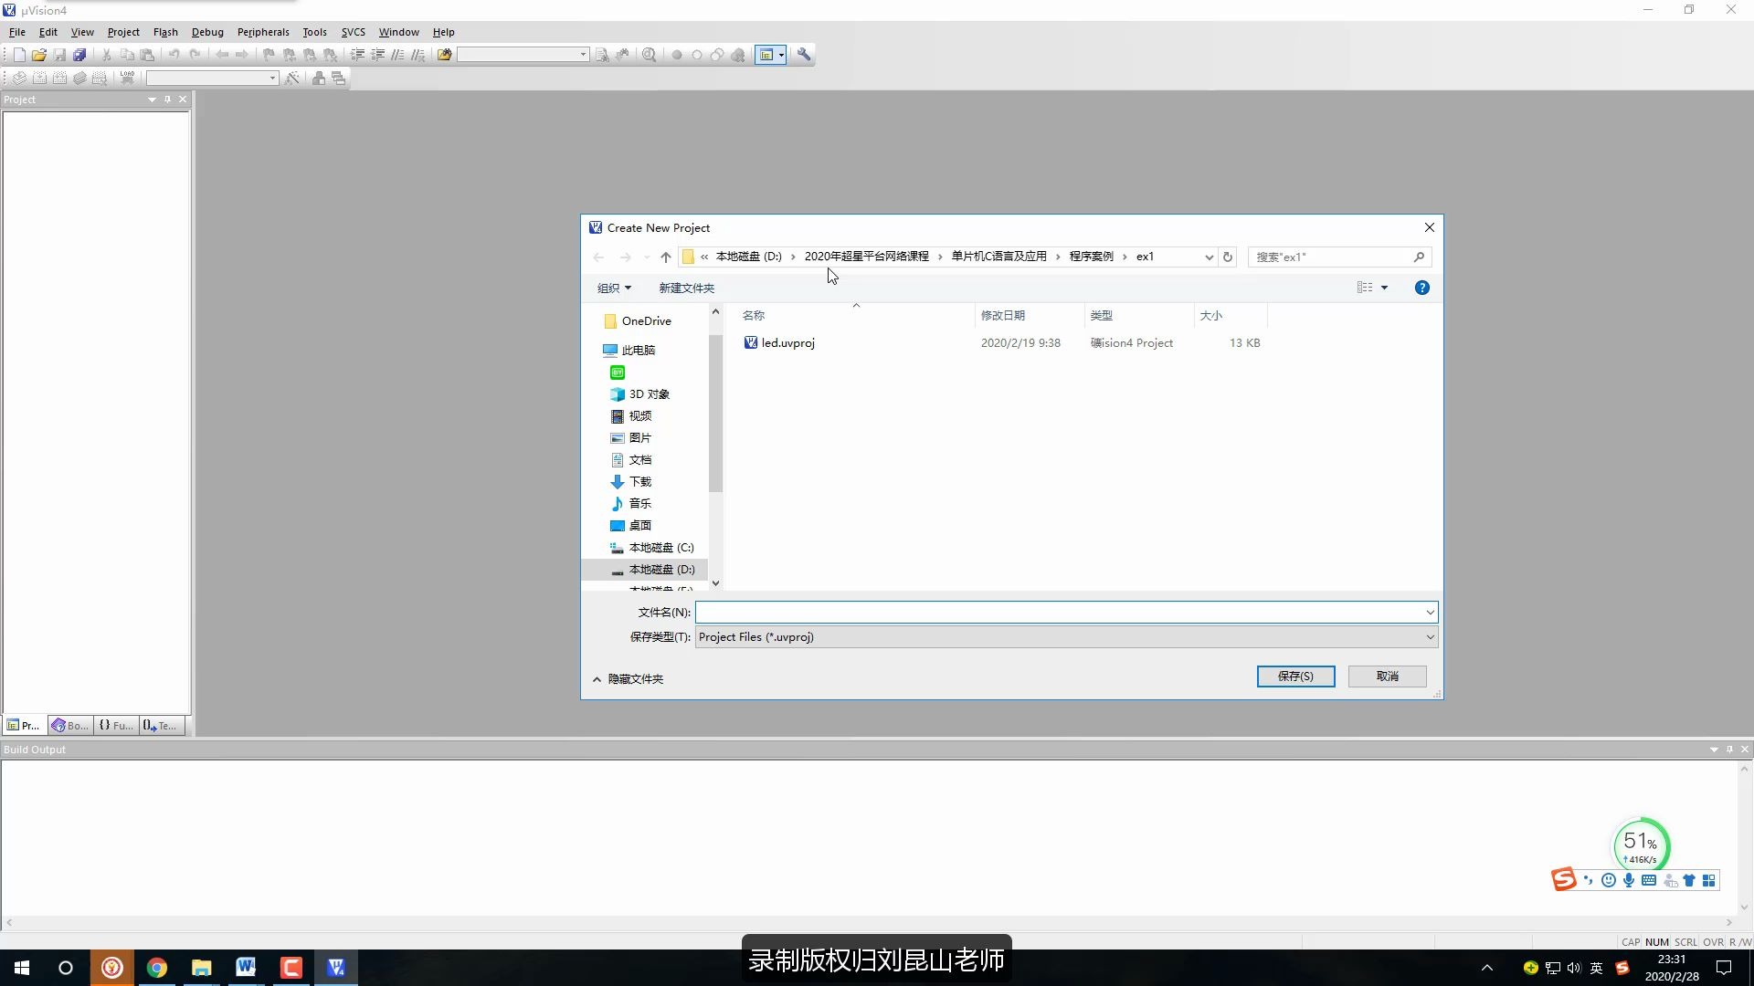The height and width of the screenshot is (986, 1754).
Task: Click the Build Output horizontal scrollbar track
Action: coord(868,923)
